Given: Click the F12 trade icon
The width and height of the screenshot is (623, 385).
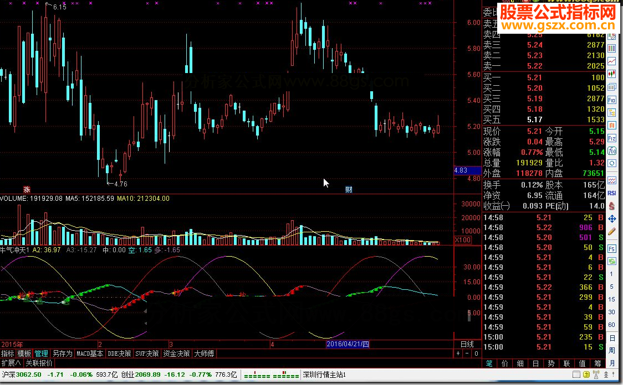Looking at the screenshot, I should [612, 138].
